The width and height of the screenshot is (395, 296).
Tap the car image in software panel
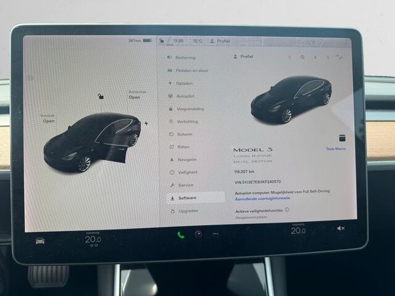pyautogui.click(x=291, y=100)
